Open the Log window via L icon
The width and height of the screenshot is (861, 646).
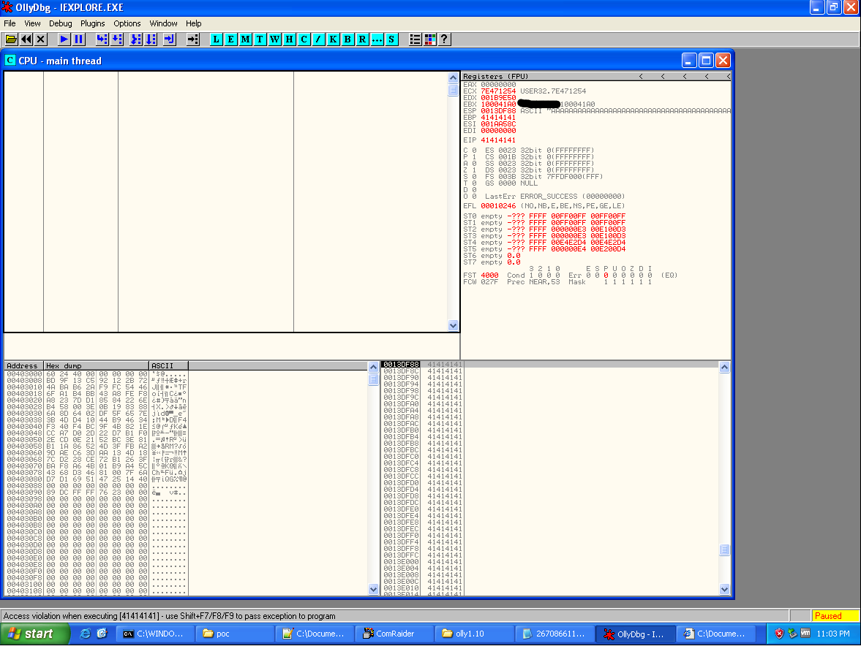click(x=216, y=39)
